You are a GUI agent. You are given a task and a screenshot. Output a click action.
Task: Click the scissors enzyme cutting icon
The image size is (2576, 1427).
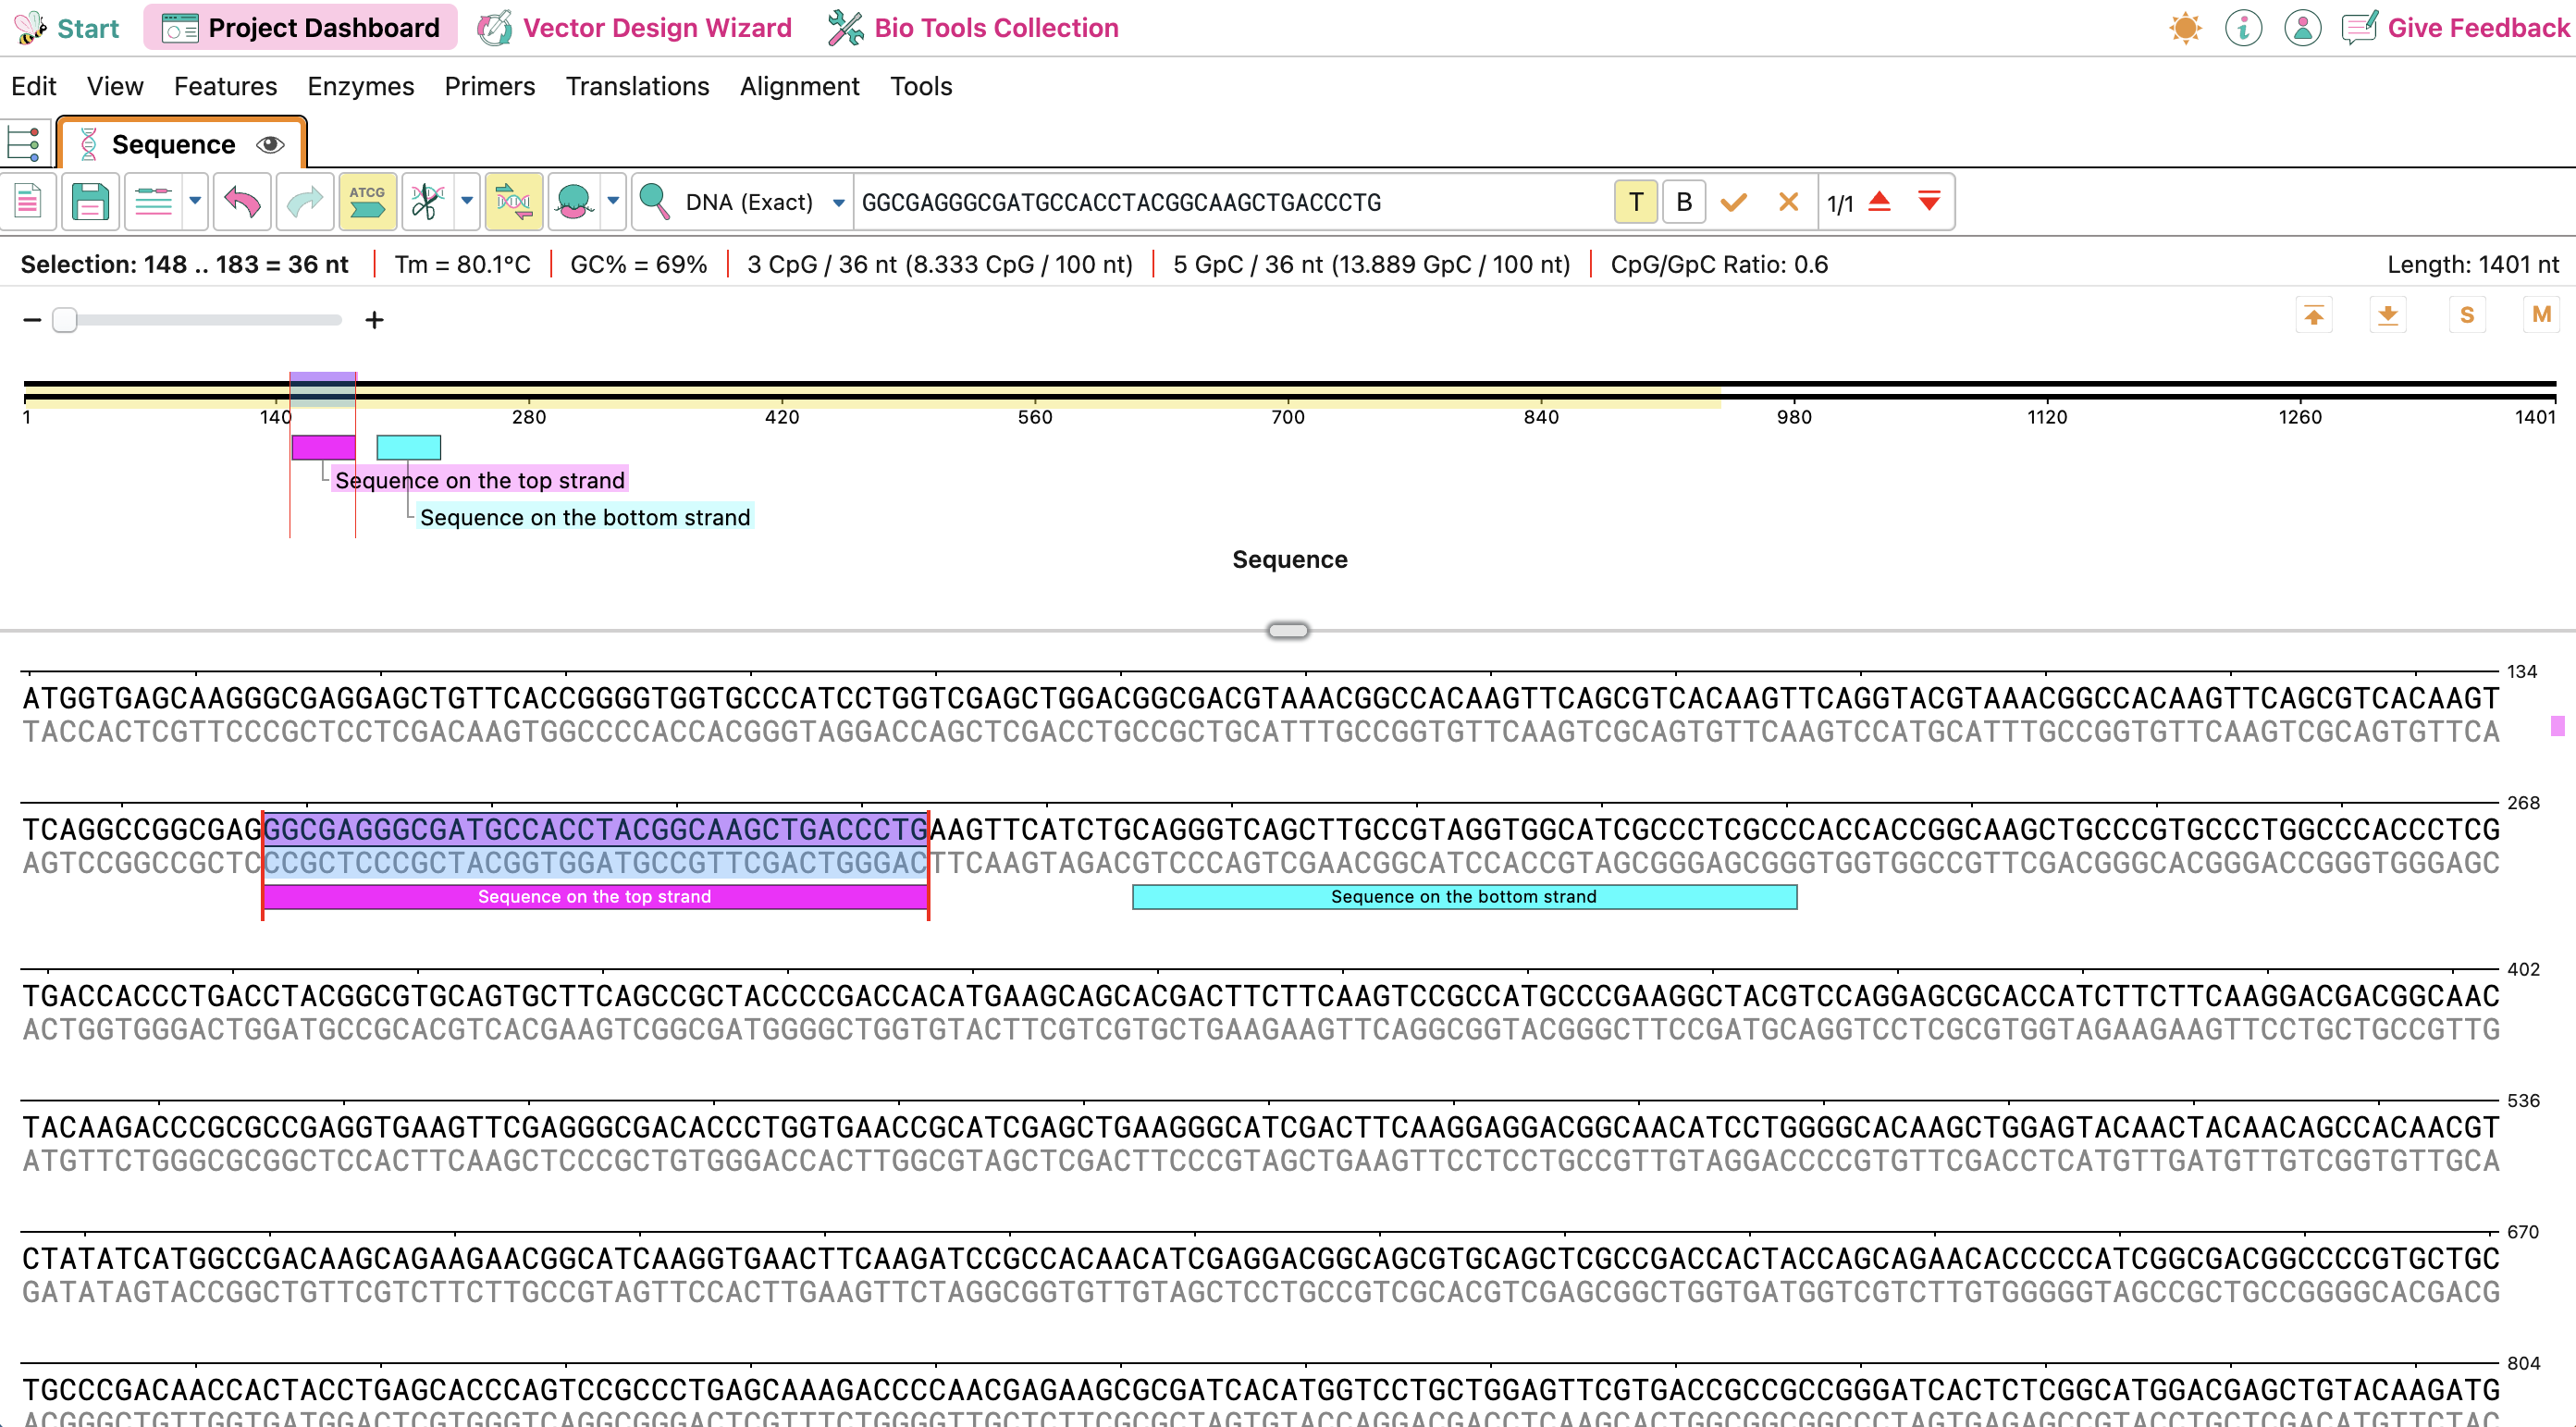click(427, 202)
